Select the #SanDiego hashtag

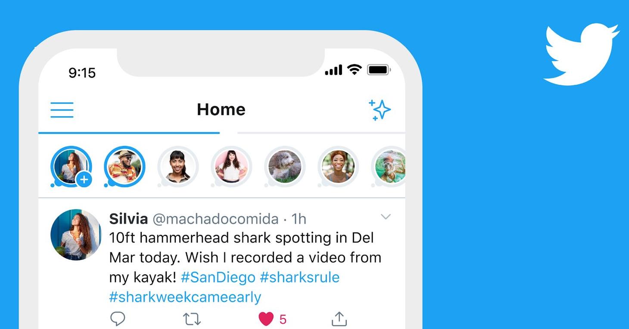click(x=218, y=277)
